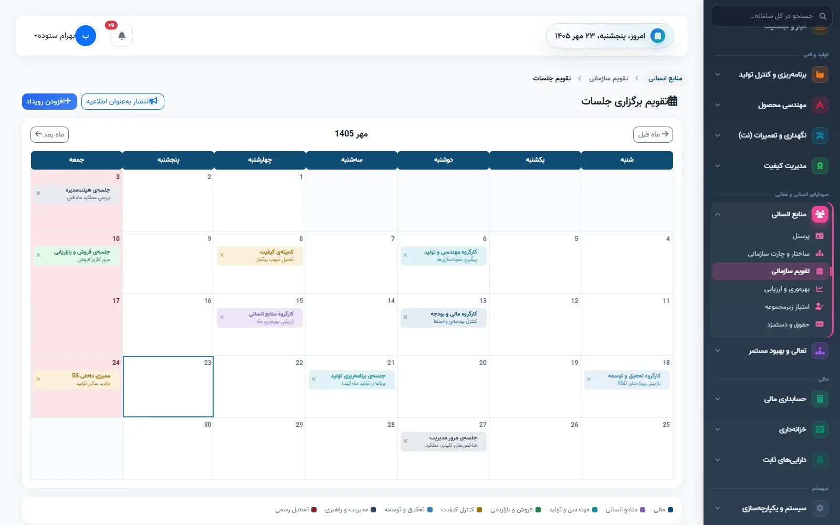The width and height of the screenshot is (840, 525).
Task: Remove the کمیته‌ی کیفیت event with its X
Action: point(222,255)
